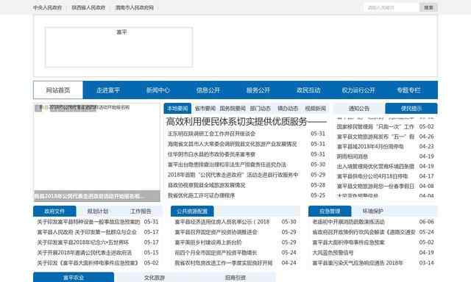Switch to 镇办动态 tab
This screenshot has height=282, width=471.
288,109
